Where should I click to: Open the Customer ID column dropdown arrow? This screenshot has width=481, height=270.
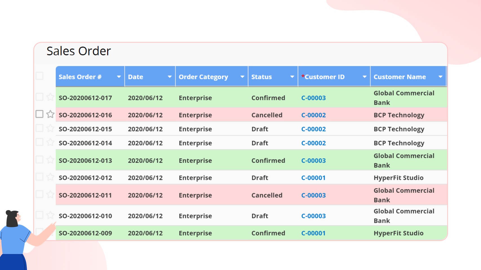click(x=364, y=77)
